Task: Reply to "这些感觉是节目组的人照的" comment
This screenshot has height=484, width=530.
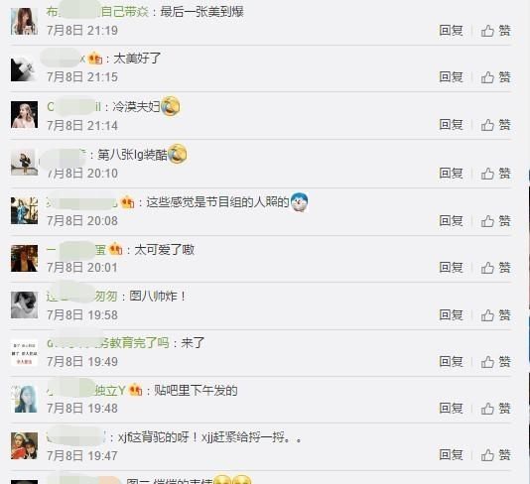Action: 451,221
